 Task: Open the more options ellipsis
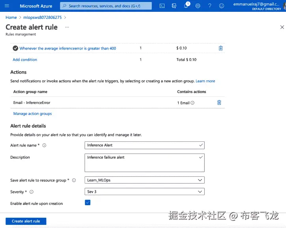(67, 27)
